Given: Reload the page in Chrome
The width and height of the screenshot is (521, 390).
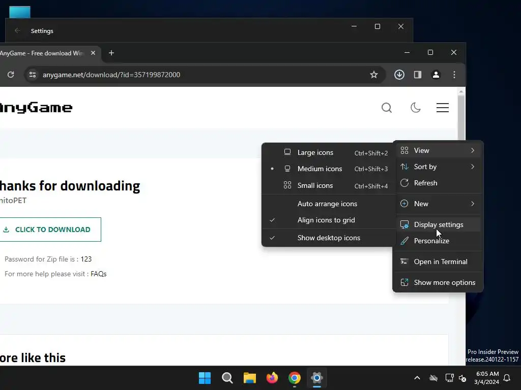Looking at the screenshot, I should pos(11,75).
